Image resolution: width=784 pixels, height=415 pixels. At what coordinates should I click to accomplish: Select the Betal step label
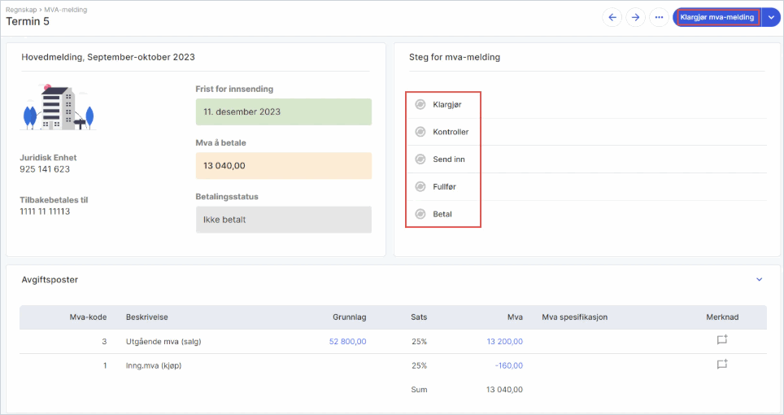[442, 214]
